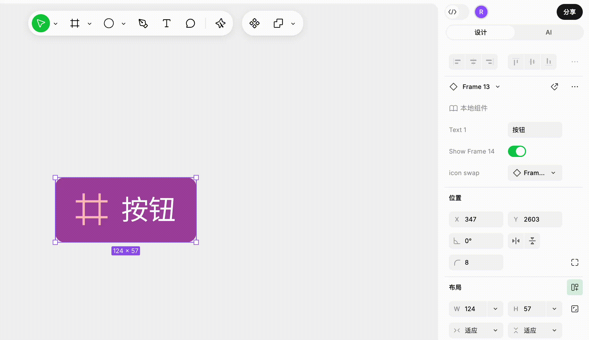Toggle the code/dev mode switch
This screenshot has height=340, width=589.
[x=457, y=12]
